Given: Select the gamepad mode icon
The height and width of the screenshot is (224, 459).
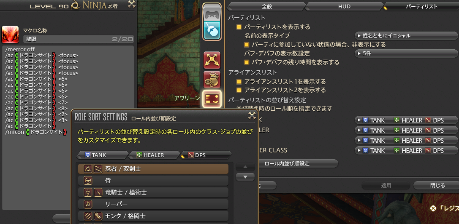Looking at the screenshot, I should 212,13.
